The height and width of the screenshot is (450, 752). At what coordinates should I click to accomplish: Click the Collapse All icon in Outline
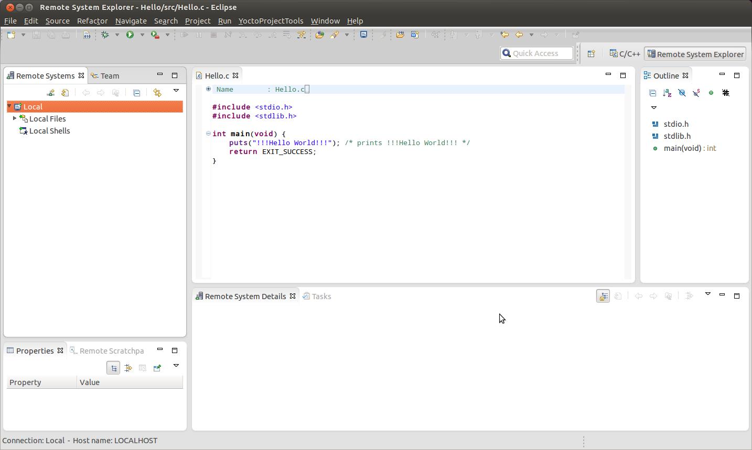click(x=652, y=93)
